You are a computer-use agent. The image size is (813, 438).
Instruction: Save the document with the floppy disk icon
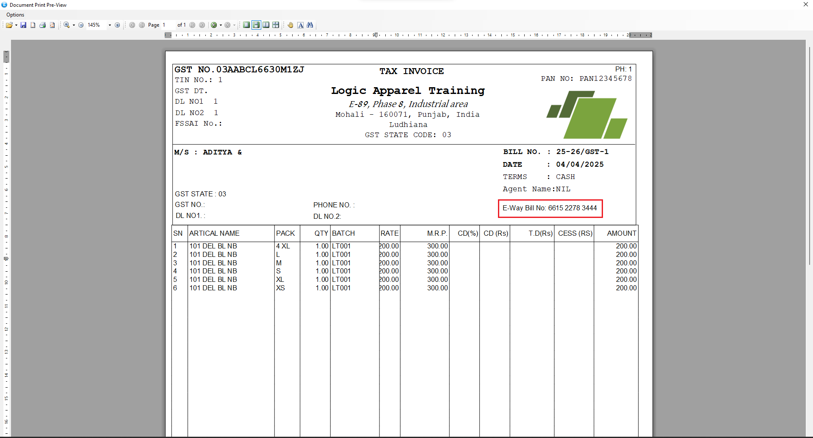pyautogui.click(x=23, y=25)
